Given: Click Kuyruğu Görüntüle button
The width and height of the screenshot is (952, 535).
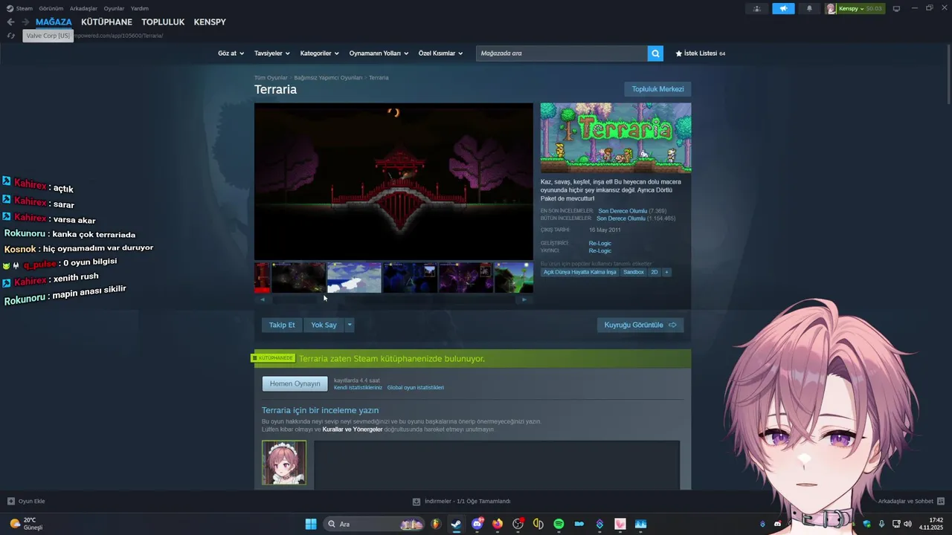Looking at the screenshot, I should pyautogui.click(x=640, y=325).
